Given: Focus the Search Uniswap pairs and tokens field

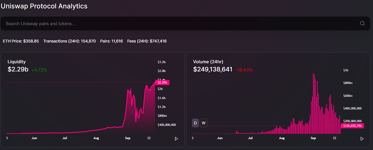Looking at the screenshot, I should tap(185, 24).
